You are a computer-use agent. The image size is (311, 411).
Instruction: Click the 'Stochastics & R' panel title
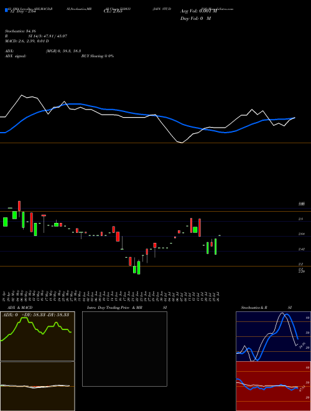coord(254,308)
